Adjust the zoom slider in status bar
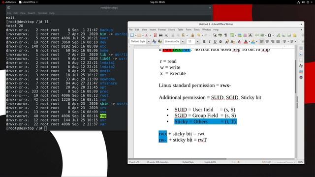The width and height of the screenshot is (315, 177). (285, 162)
